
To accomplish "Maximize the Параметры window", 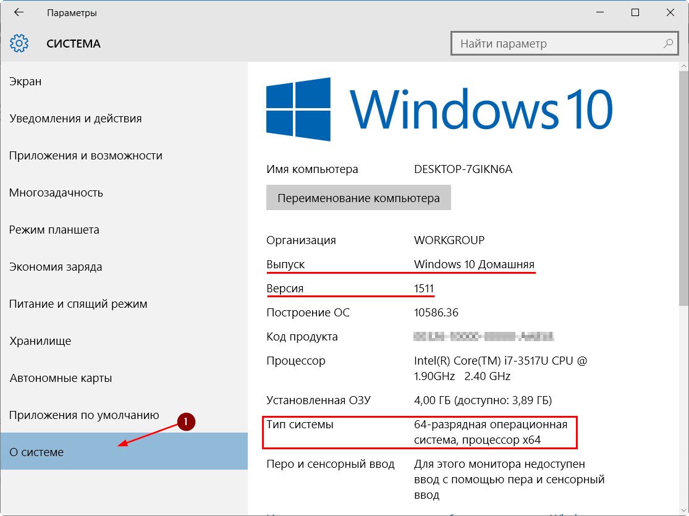I will [635, 12].
